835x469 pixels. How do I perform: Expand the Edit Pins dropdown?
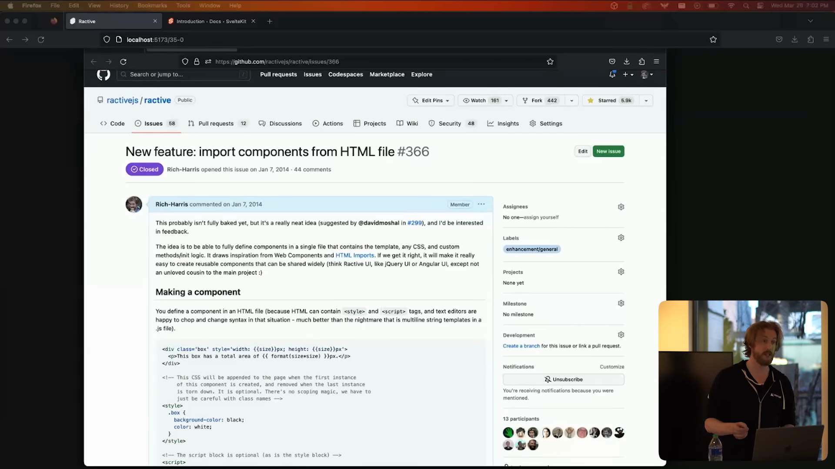point(431,100)
